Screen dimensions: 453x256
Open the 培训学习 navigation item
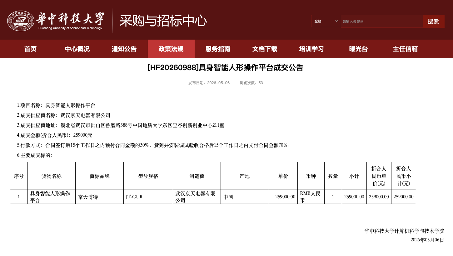coord(312,49)
